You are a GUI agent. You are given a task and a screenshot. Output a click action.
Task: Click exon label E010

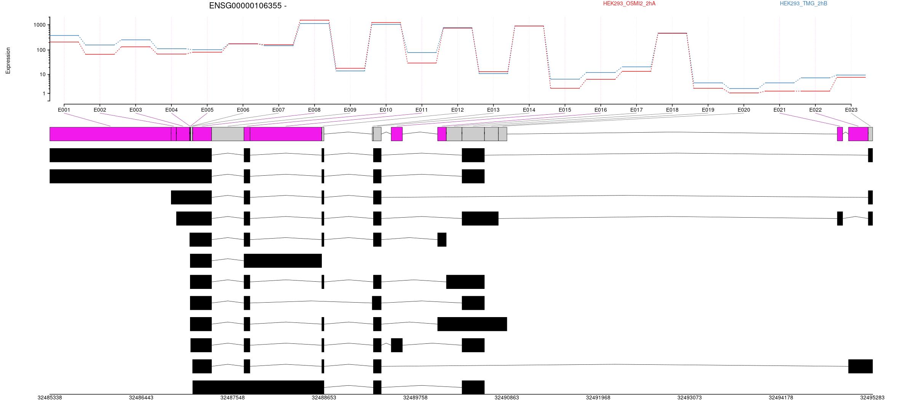(x=386, y=110)
